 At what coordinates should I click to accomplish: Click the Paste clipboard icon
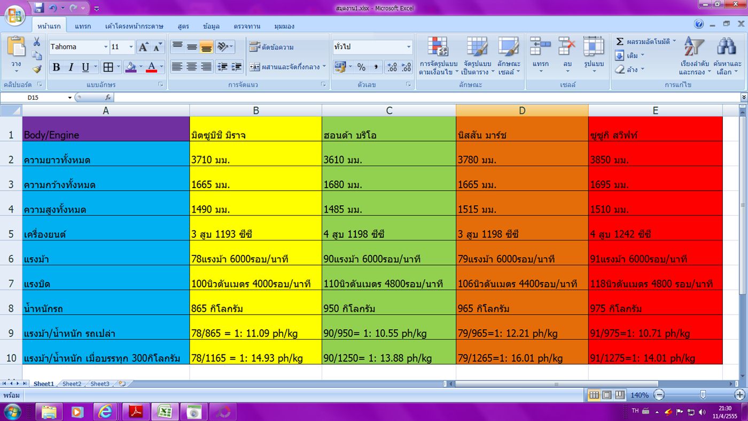point(16,47)
